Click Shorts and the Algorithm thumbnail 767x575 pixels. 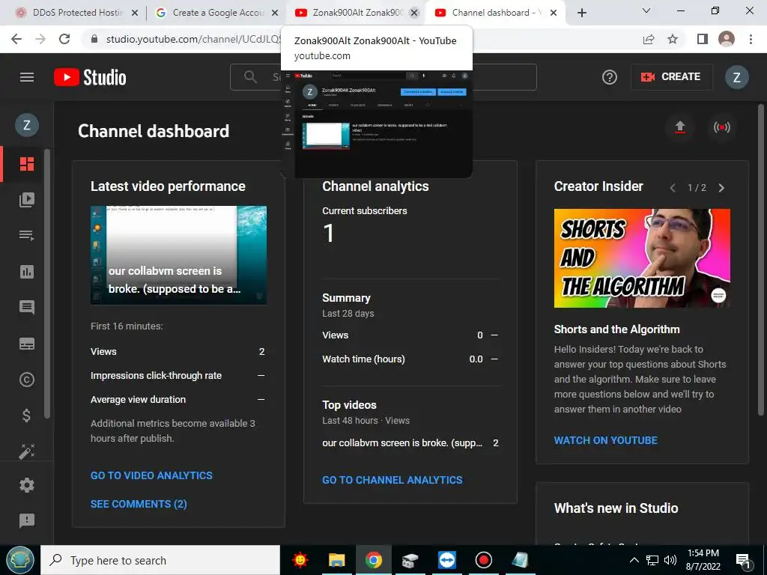pyautogui.click(x=642, y=258)
